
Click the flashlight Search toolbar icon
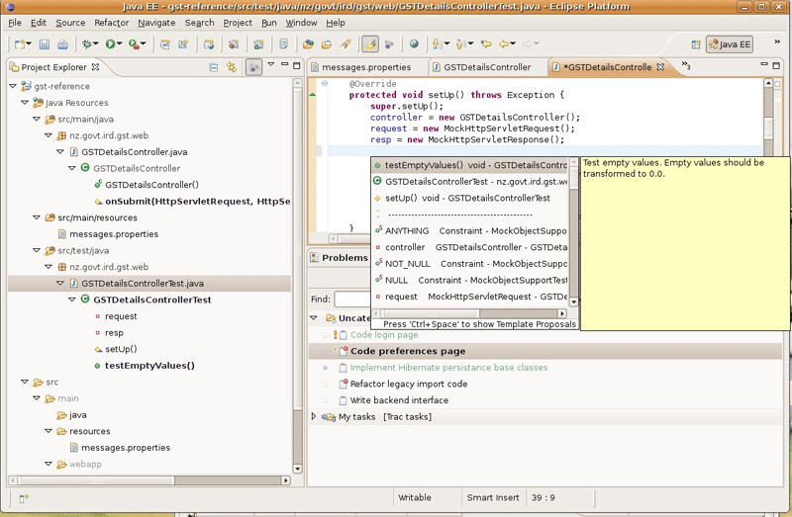click(346, 44)
